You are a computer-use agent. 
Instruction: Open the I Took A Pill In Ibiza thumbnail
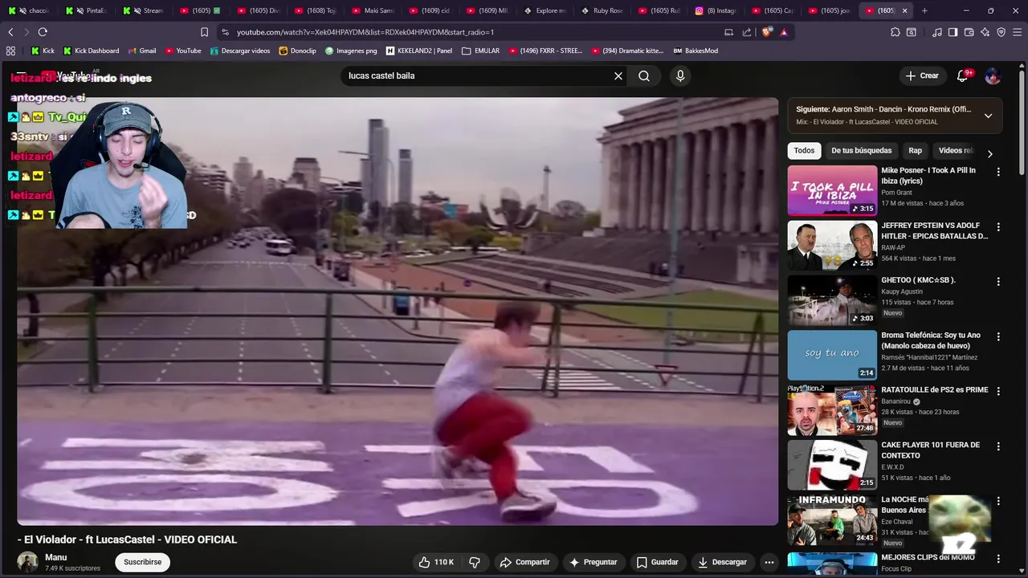pyautogui.click(x=832, y=190)
